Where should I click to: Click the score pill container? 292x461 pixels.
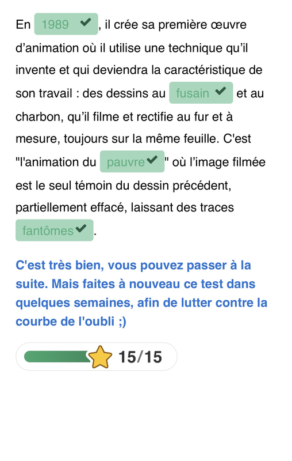pyautogui.click(x=96, y=357)
